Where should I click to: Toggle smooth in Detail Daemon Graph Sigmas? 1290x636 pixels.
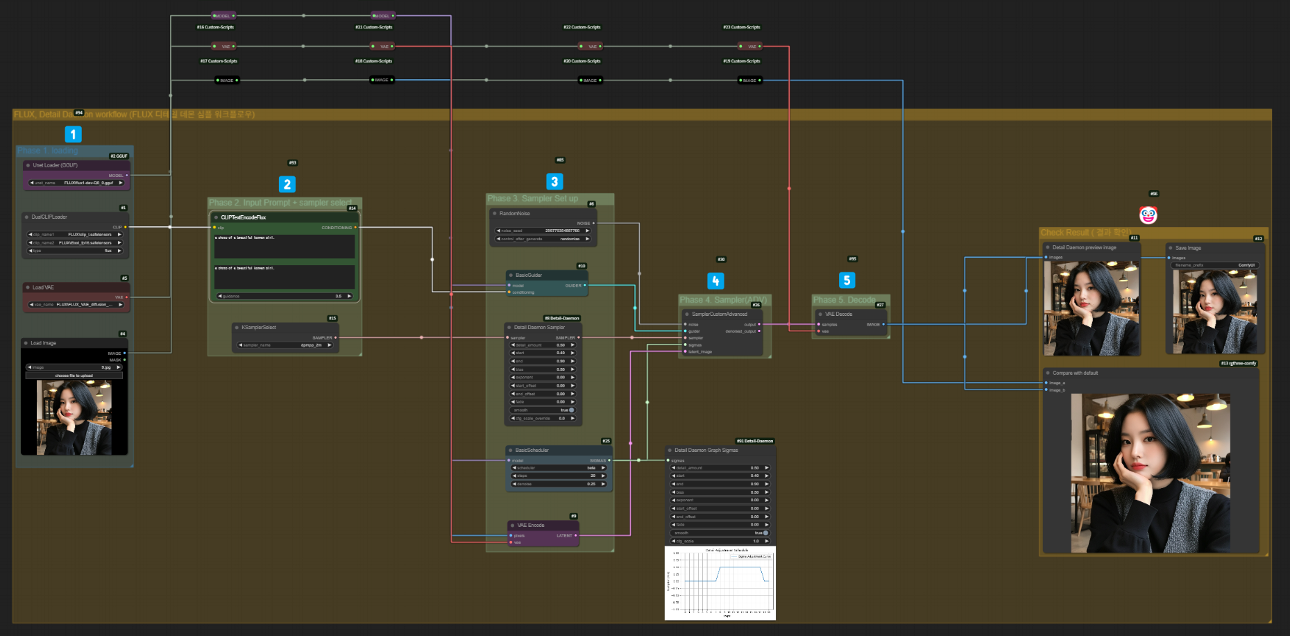coord(765,533)
